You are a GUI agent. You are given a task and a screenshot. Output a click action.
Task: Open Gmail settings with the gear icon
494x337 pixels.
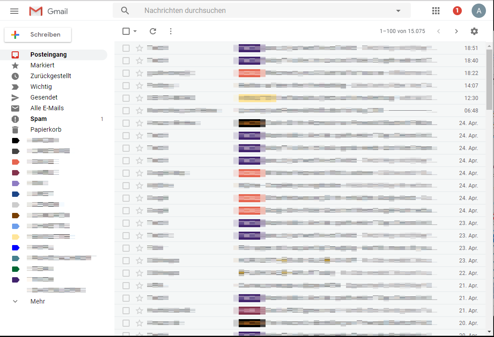pyautogui.click(x=474, y=31)
